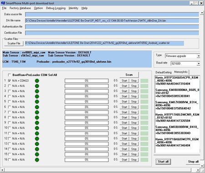Click the Data source file field
The image size is (205, 173).
tap(112, 15)
